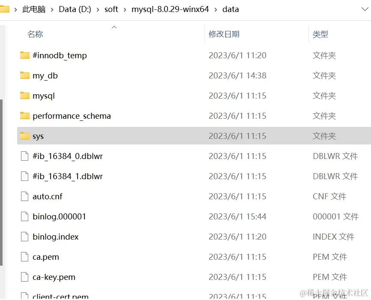Sort files by the 名称 column header
The width and height of the screenshot is (371, 300).
(35, 34)
